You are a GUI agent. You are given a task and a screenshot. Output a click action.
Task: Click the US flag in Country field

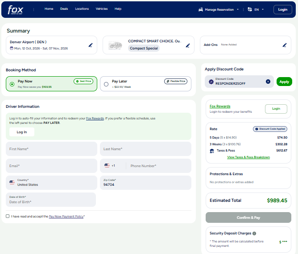(x=12, y=182)
